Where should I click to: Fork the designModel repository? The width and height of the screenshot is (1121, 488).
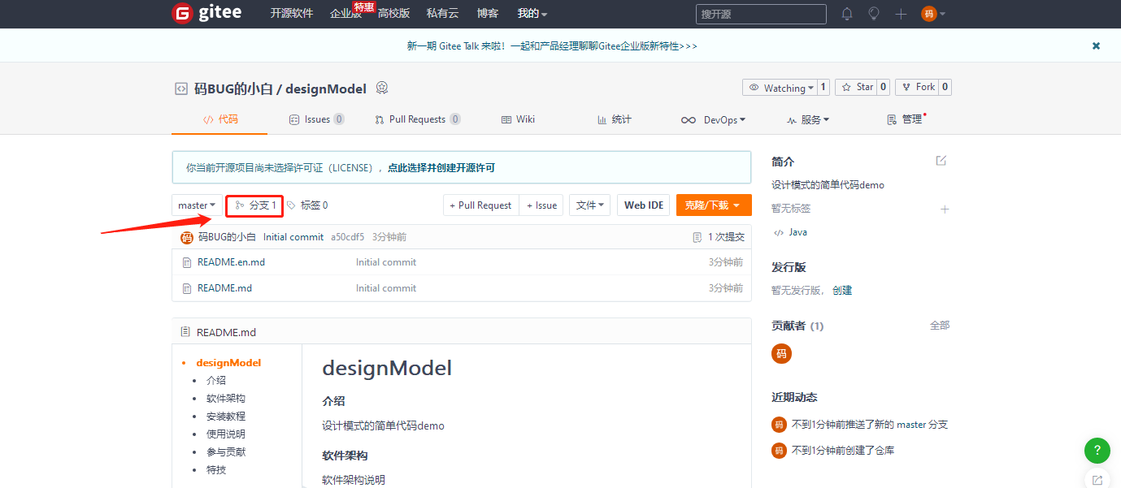click(x=917, y=87)
